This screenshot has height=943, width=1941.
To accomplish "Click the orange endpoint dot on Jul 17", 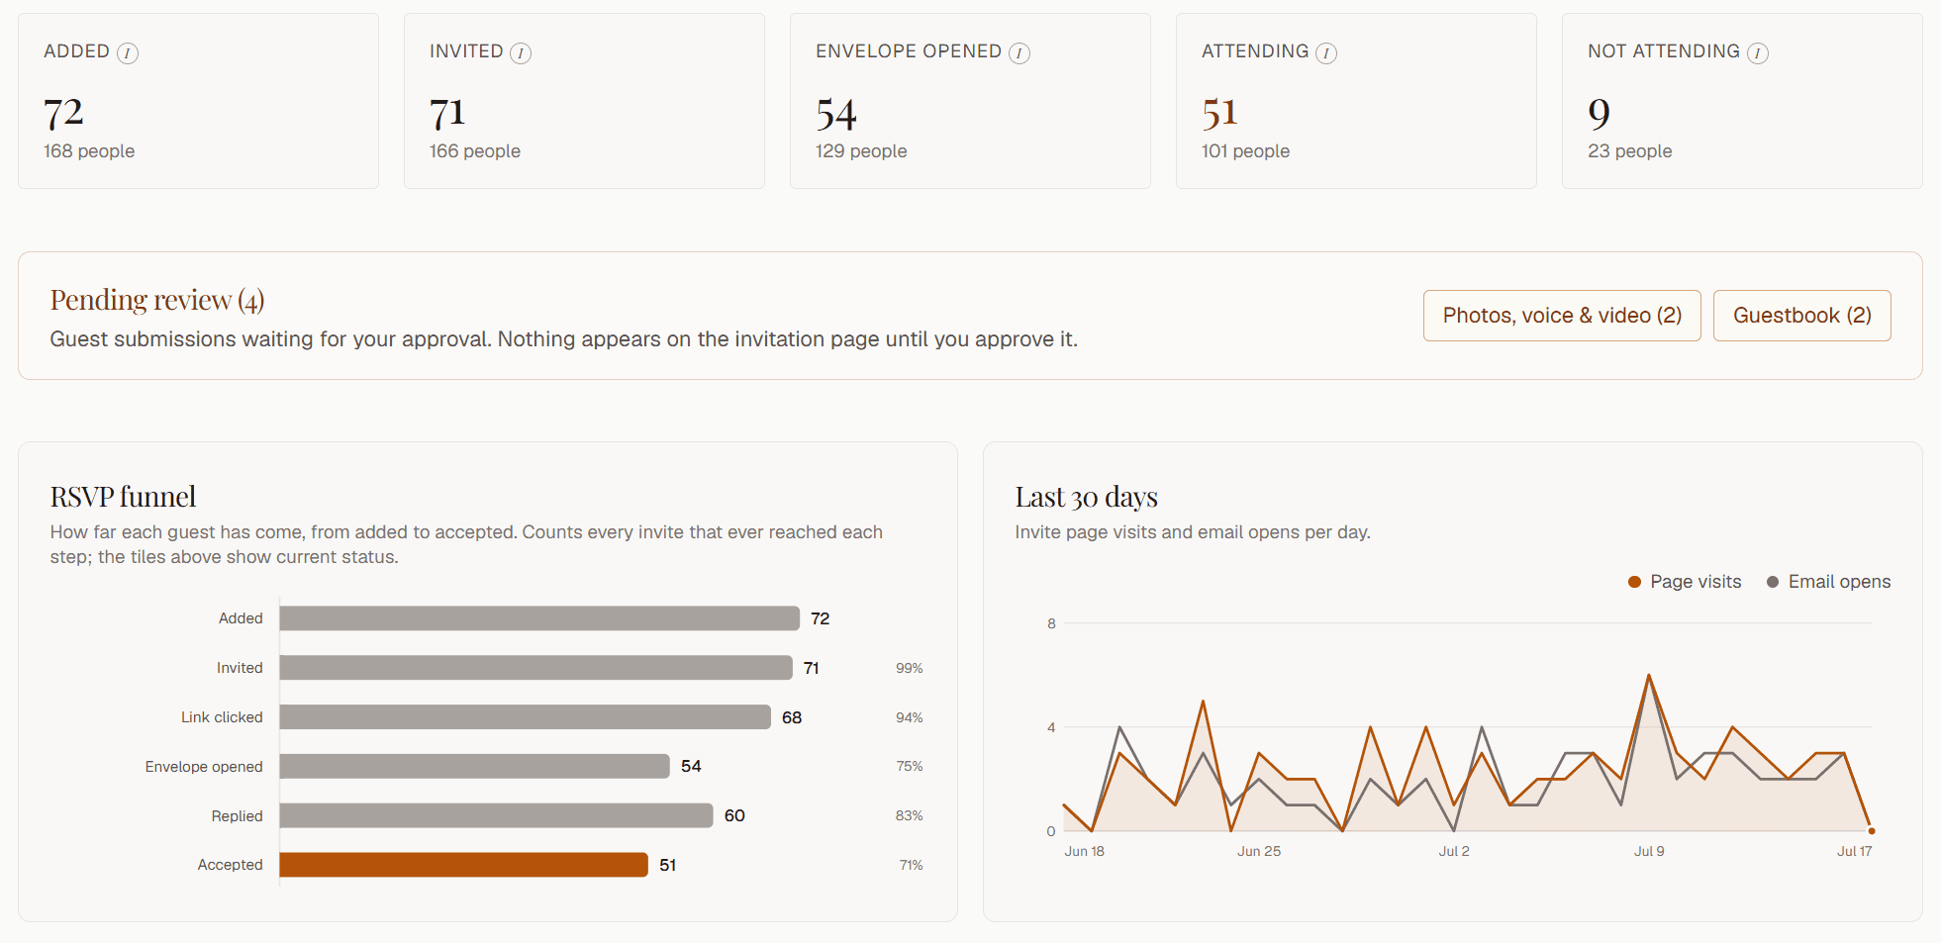I will point(1872,831).
